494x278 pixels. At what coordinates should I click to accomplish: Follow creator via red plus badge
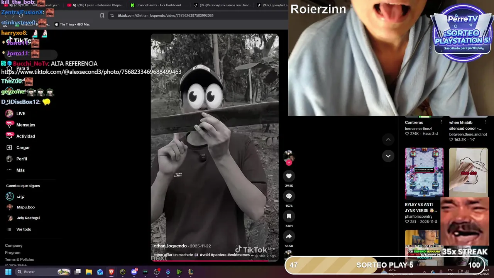(x=289, y=163)
